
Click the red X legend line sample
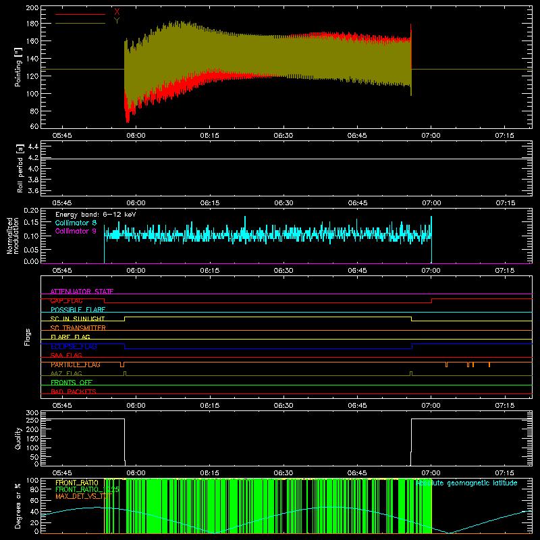click(x=80, y=14)
